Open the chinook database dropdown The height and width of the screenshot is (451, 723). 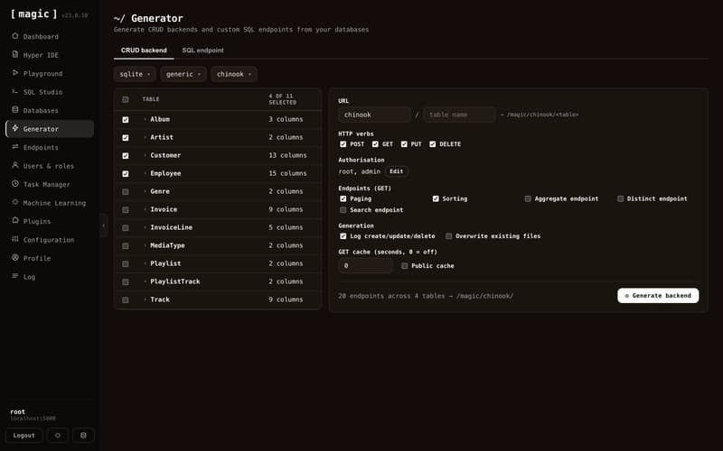click(234, 74)
